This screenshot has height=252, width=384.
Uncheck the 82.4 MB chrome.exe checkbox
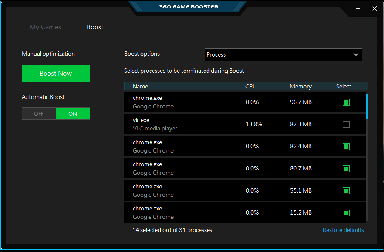[x=346, y=147]
